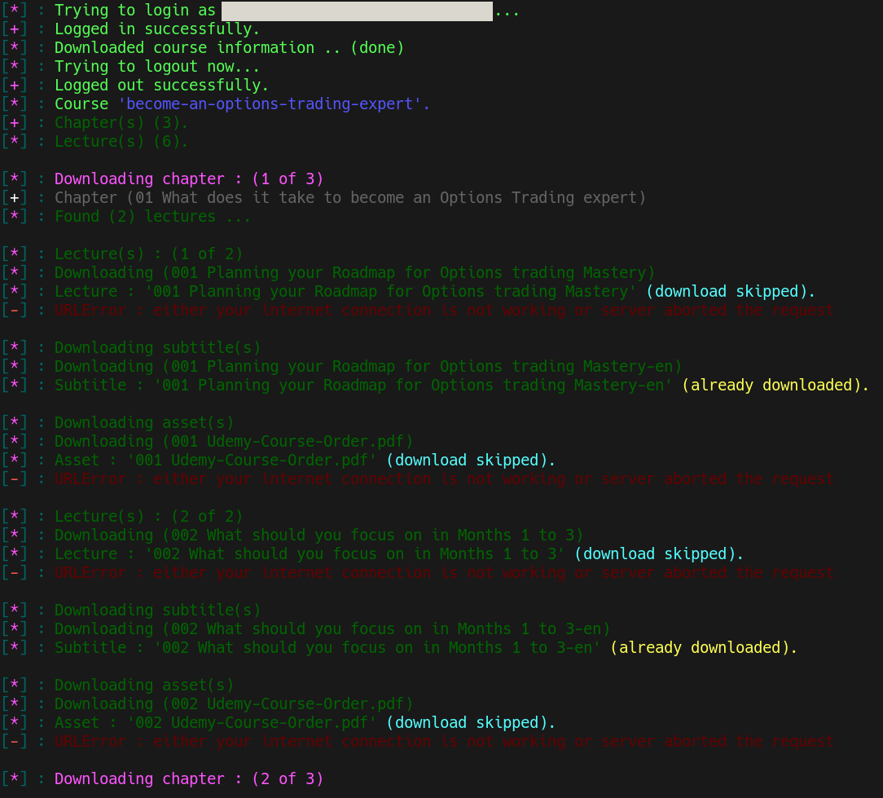Viewport: 883px width, 798px height.
Task: Click the 'Trying to login as' text
Action: (134, 11)
